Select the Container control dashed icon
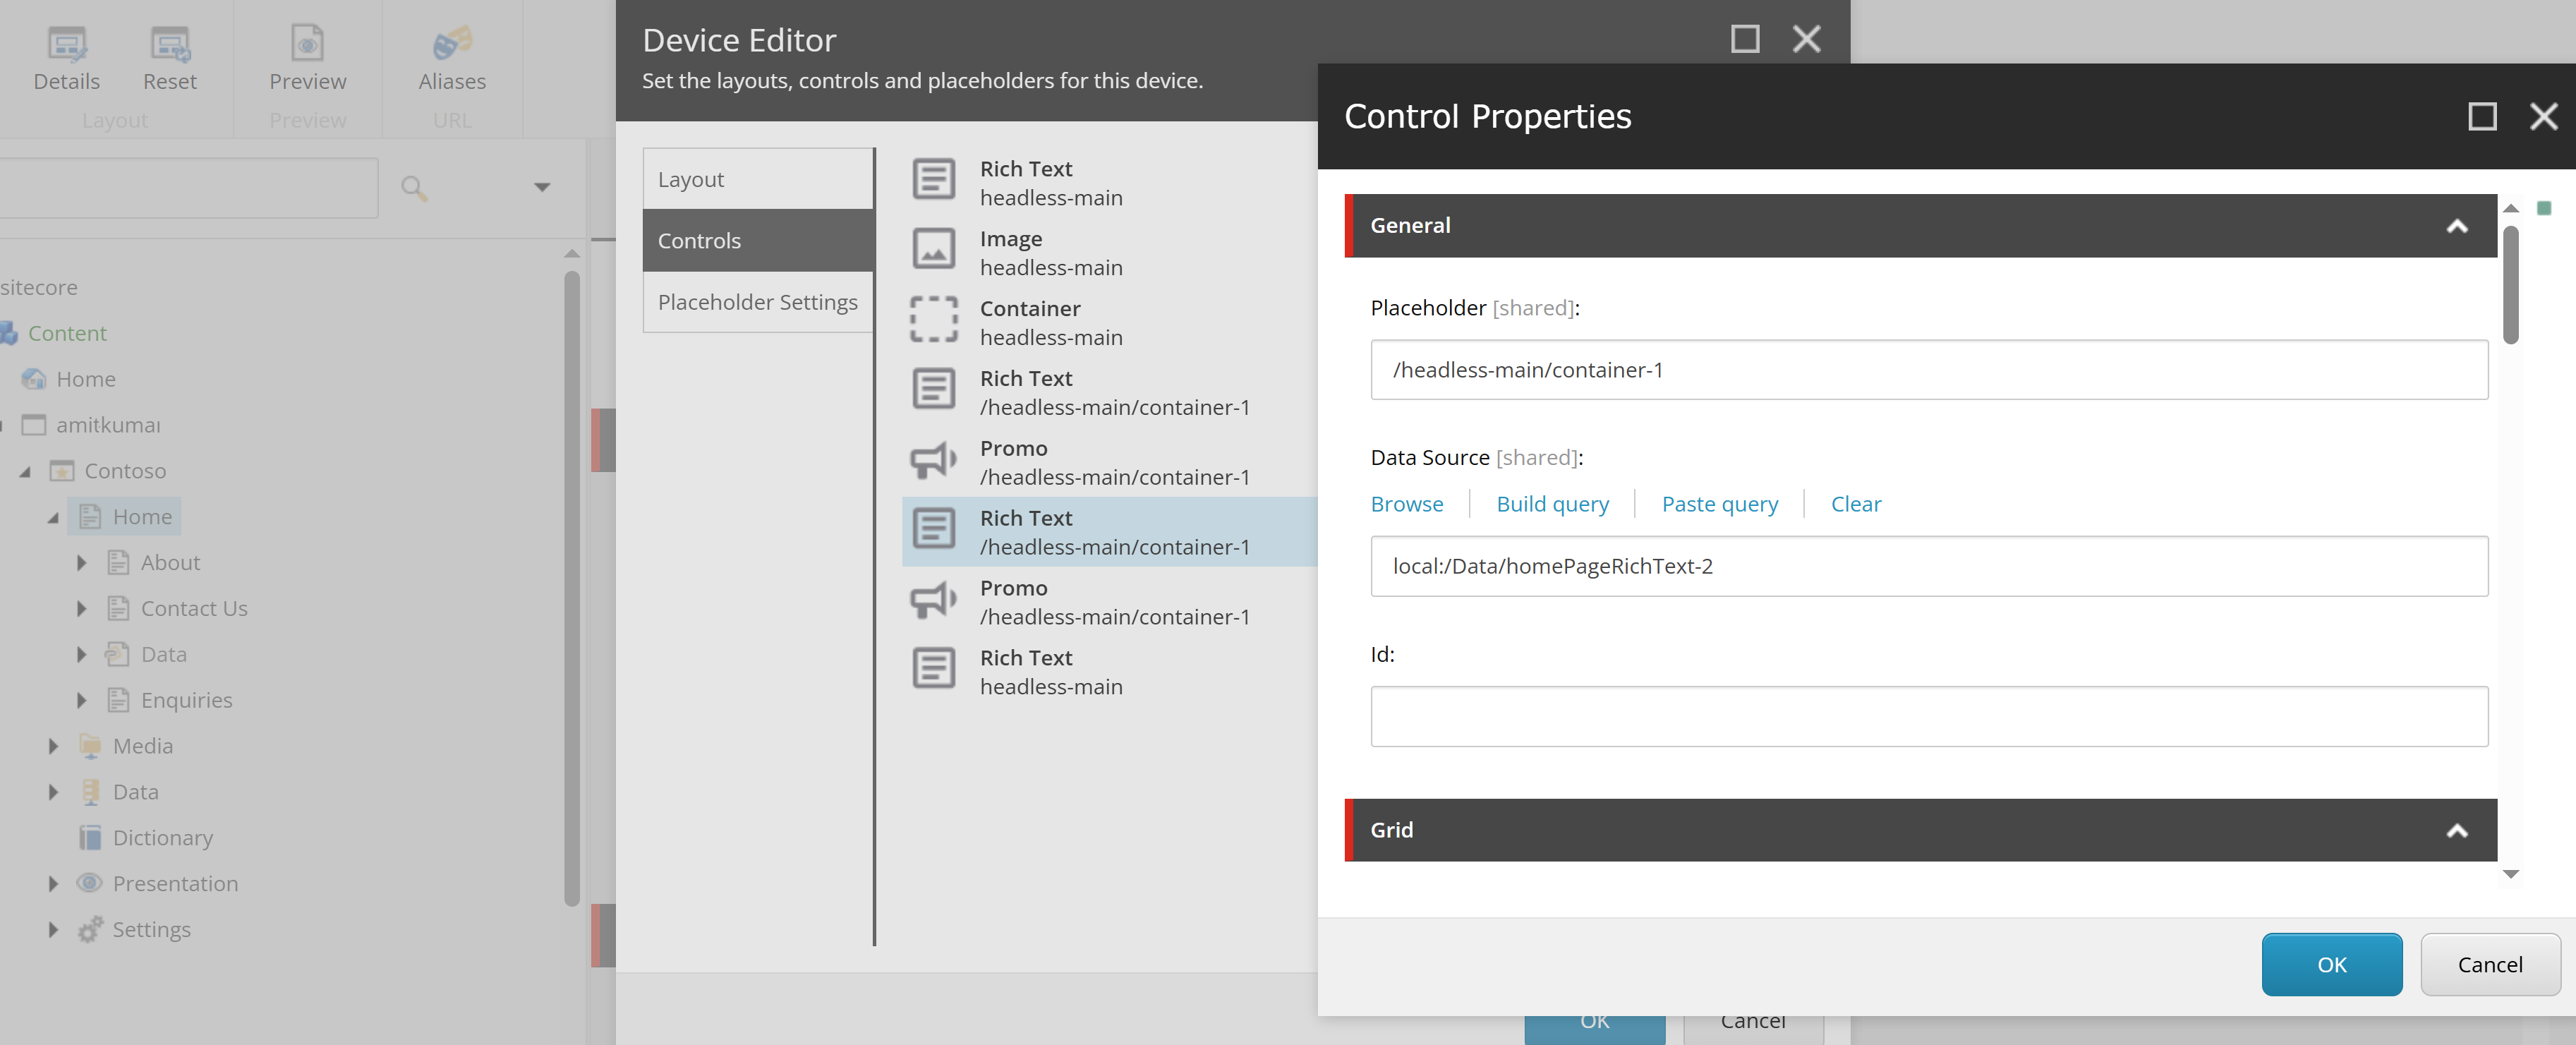Image resolution: width=2576 pixels, height=1045 pixels. coord(934,319)
